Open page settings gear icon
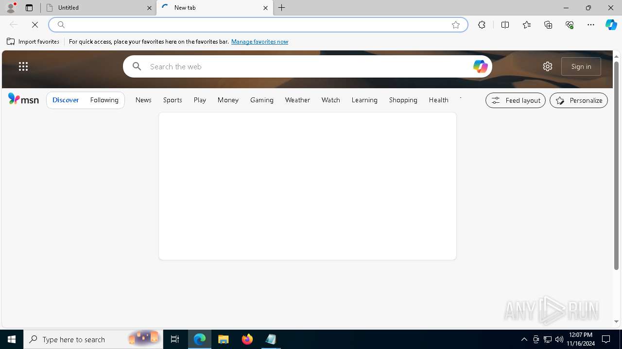Viewport: 622px width, 349px height. coord(548,66)
